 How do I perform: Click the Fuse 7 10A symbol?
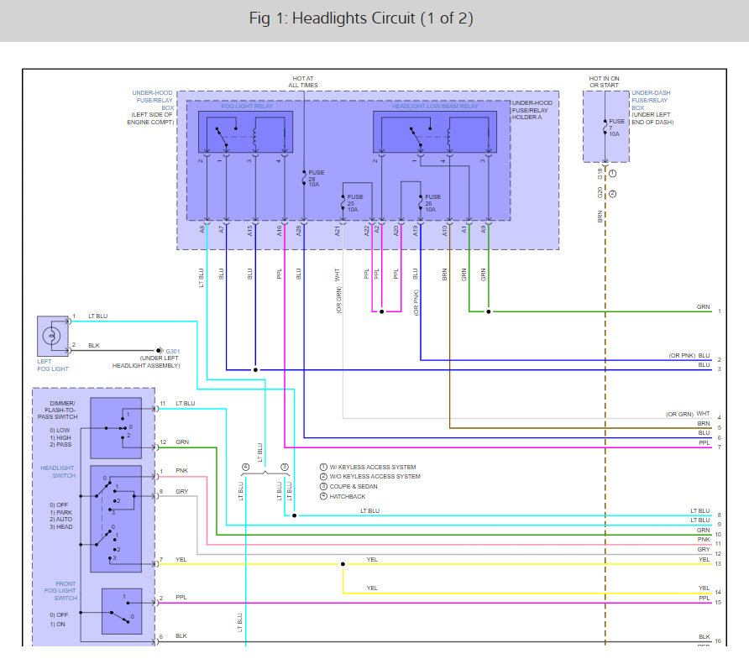(x=605, y=128)
